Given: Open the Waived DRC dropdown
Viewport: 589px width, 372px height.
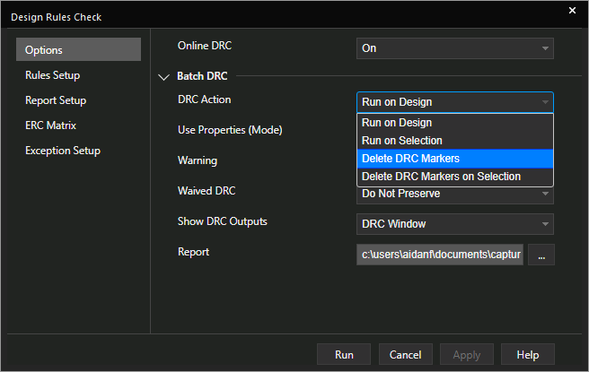Looking at the screenshot, I should (x=455, y=195).
